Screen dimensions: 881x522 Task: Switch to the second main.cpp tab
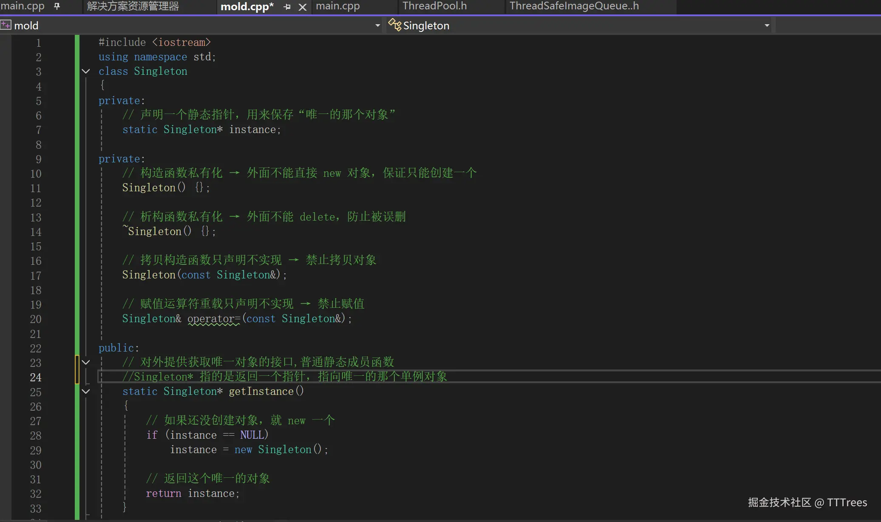click(337, 6)
